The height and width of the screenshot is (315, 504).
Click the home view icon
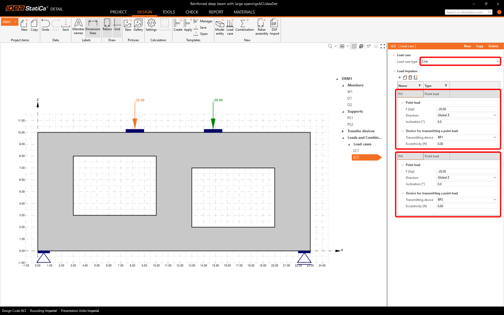click(376, 46)
